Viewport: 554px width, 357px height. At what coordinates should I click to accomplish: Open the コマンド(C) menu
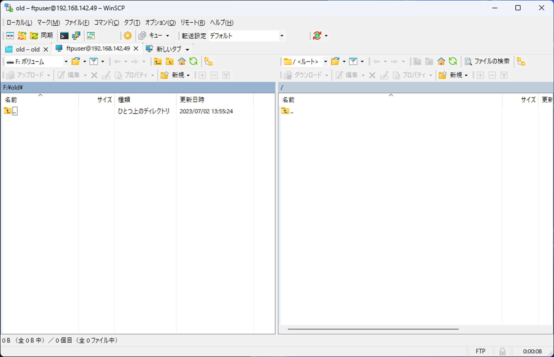click(x=107, y=22)
